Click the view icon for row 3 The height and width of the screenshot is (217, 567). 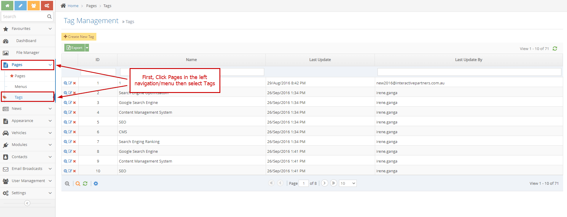pos(66,103)
